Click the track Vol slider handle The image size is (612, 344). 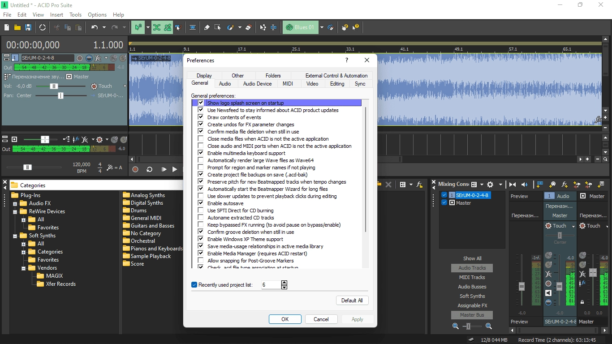54,86
